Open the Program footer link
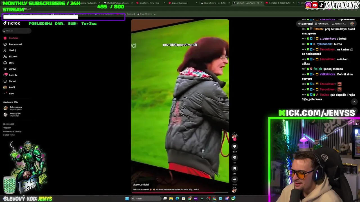Viewport: 360px width, 202px height. (x=7, y=128)
